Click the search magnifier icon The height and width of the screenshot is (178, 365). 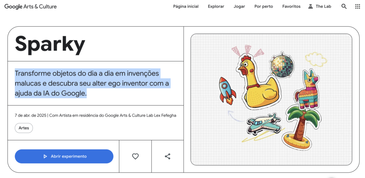pyautogui.click(x=344, y=6)
